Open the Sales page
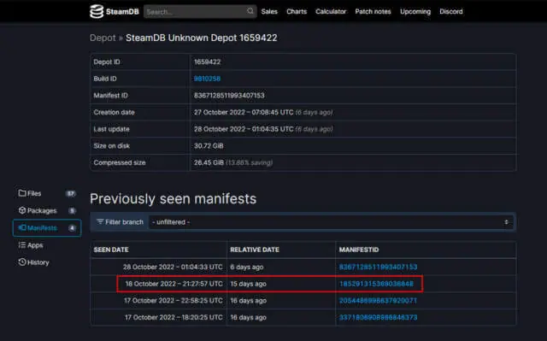 (269, 11)
